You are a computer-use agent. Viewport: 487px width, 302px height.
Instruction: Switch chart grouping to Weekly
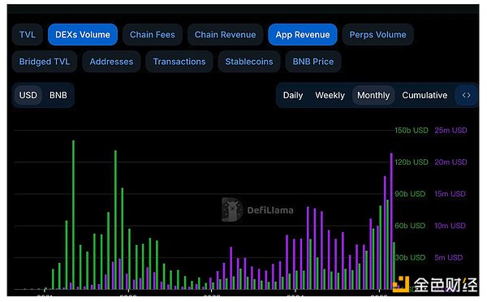click(x=330, y=95)
